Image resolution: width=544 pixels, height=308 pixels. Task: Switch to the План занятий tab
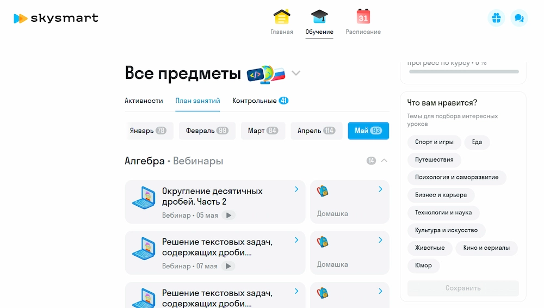coord(197,101)
